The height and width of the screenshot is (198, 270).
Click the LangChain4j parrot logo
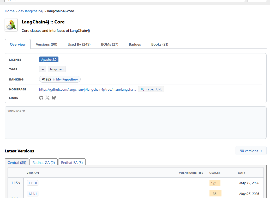click(x=11, y=25)
